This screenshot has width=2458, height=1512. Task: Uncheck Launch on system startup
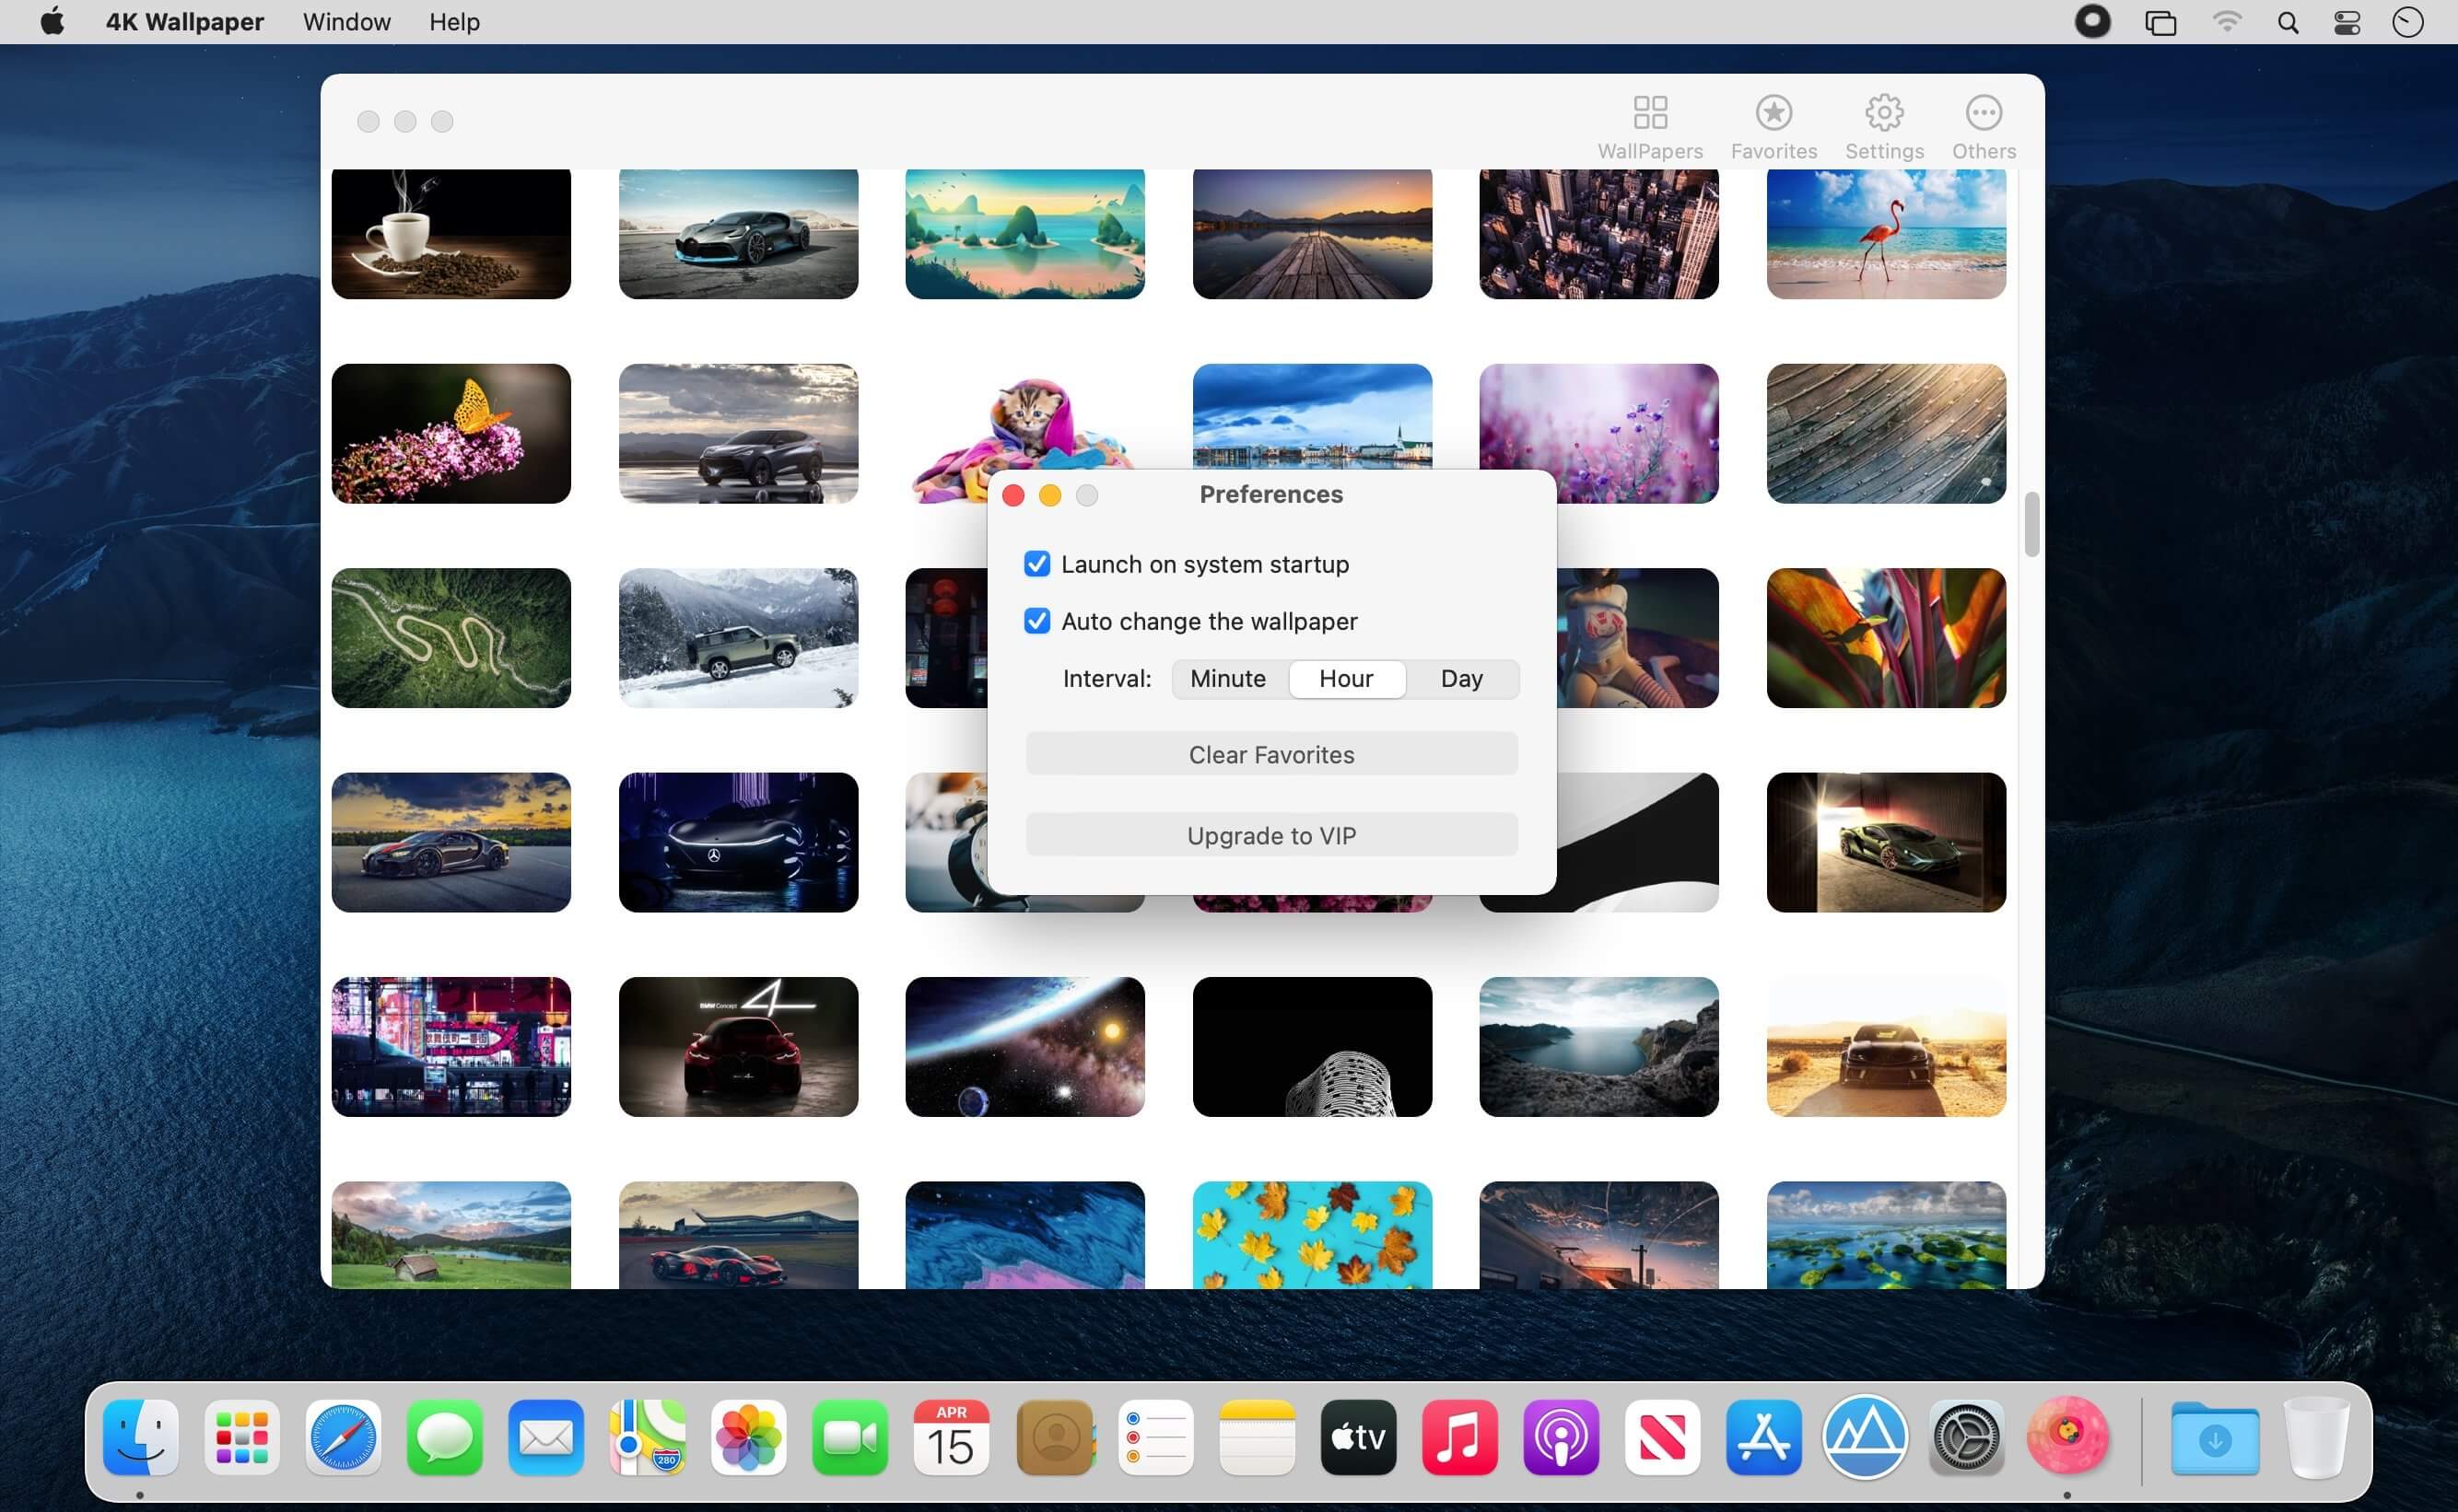(1037, 564)
